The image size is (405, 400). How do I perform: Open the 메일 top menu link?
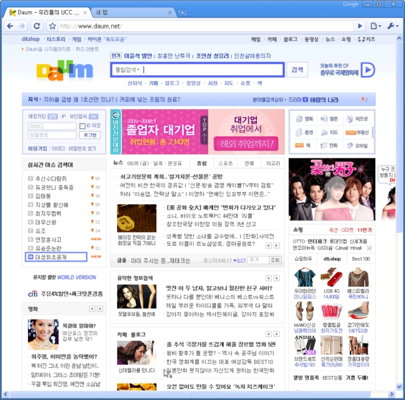click(x=256, y=39)
